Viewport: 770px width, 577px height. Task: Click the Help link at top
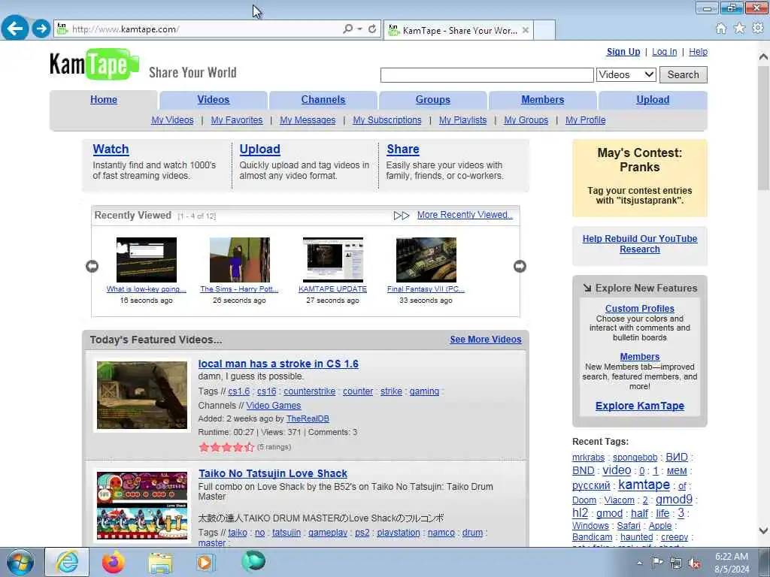(698, 52)
